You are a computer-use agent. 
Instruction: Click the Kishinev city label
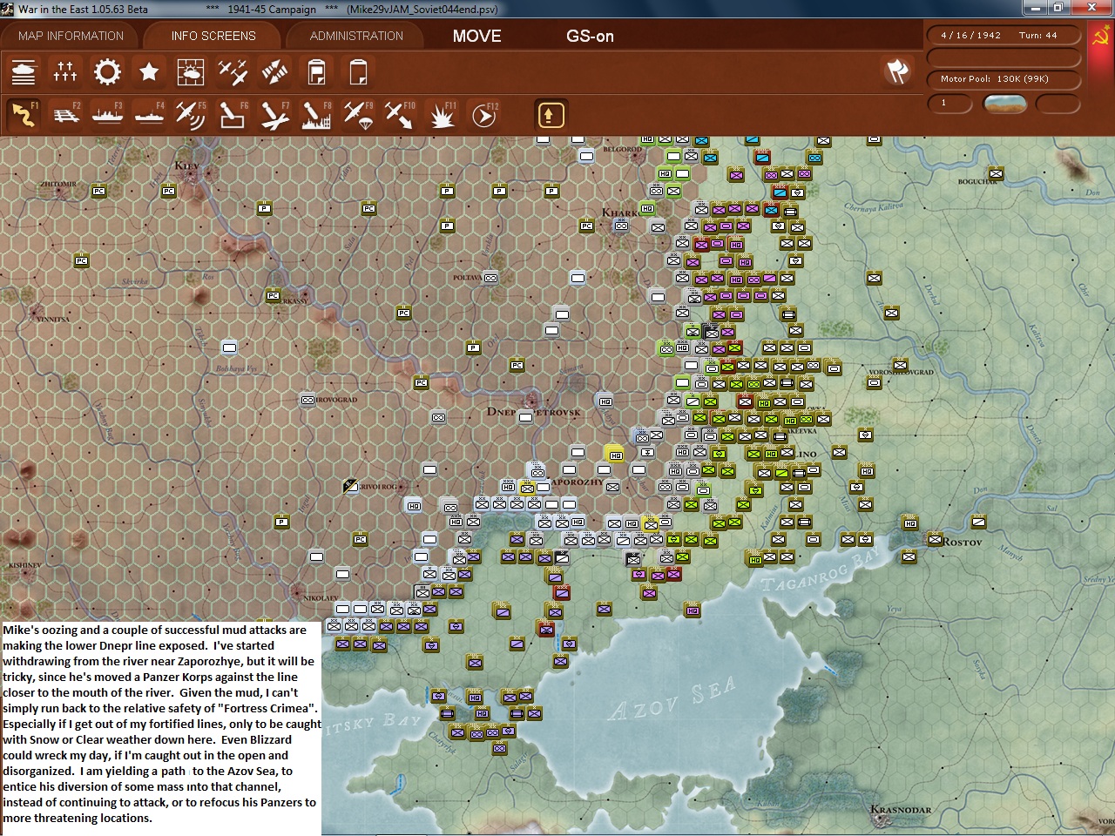pyautogui.click(x=25, y=565)
